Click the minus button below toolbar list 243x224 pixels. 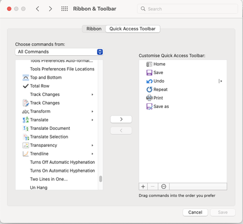153,186
